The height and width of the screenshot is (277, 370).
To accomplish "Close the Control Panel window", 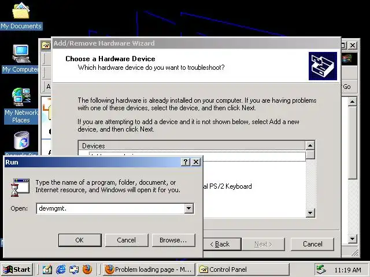I will pos(353,45).
